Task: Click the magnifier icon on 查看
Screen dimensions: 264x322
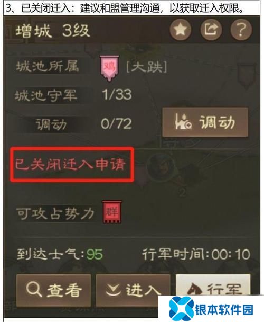Action: tap(34, 289)
